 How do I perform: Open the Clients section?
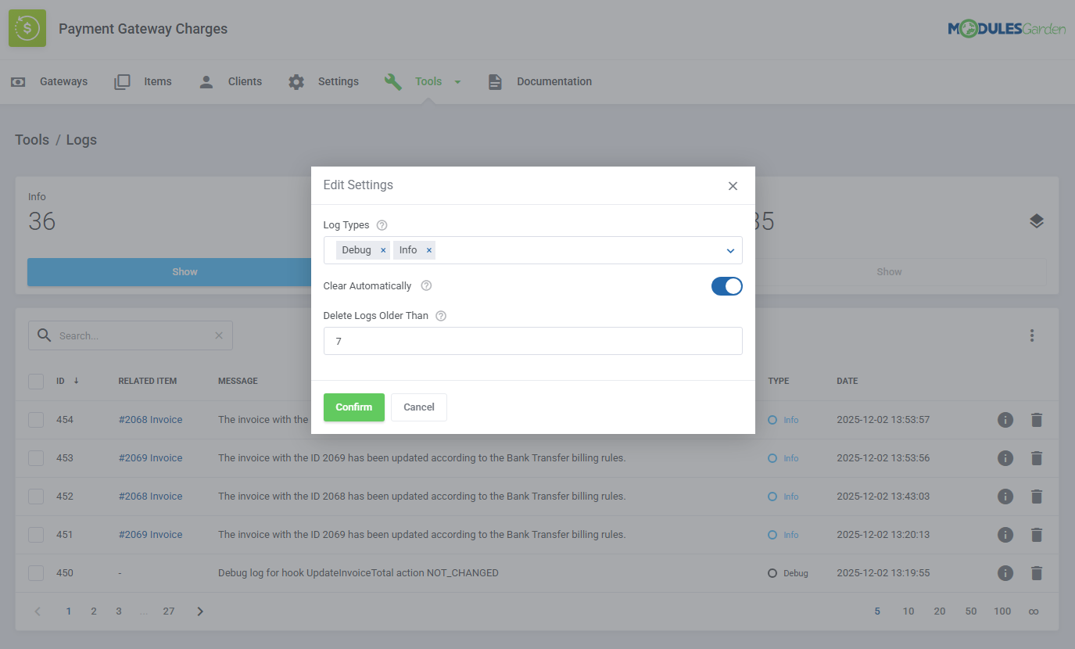(x=244, y=81)
